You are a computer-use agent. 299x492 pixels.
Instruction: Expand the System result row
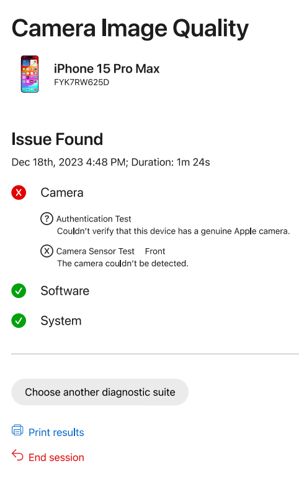point(61,321)
